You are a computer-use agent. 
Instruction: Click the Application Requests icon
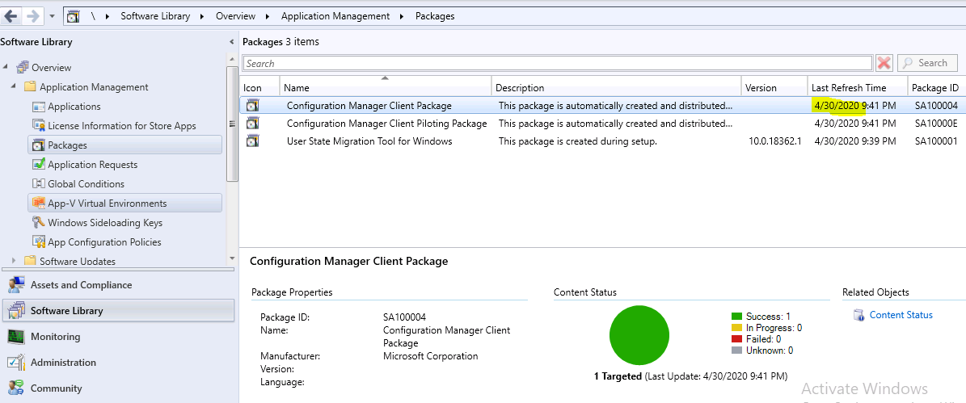(x=39, y=164)
